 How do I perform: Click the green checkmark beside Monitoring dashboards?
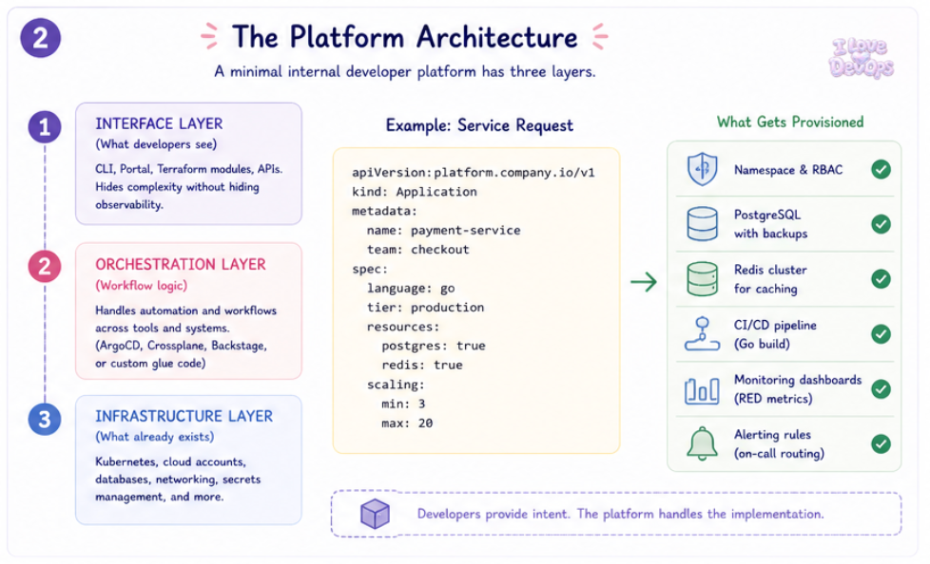tap(881, 388)
